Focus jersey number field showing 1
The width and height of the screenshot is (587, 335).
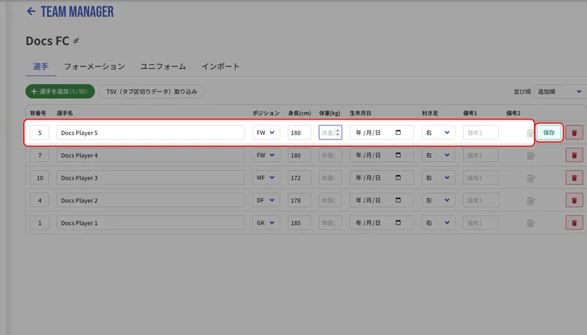(40, 223)
